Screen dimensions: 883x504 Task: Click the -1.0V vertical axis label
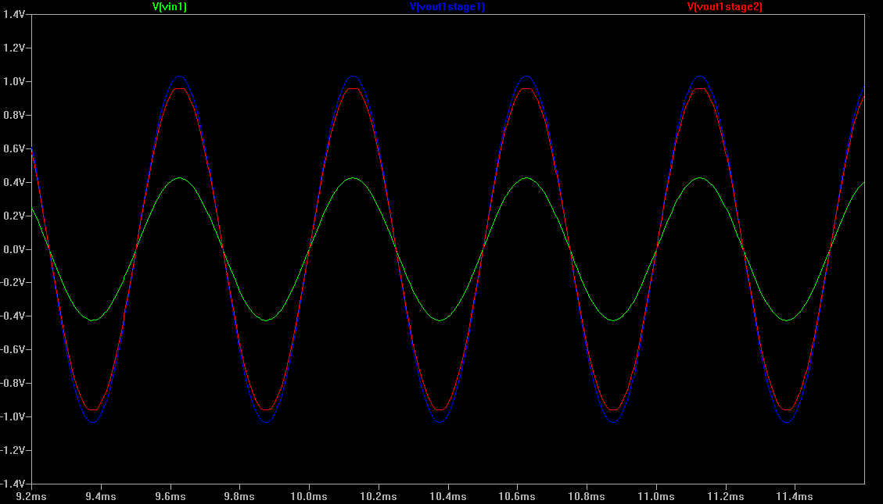13,416
